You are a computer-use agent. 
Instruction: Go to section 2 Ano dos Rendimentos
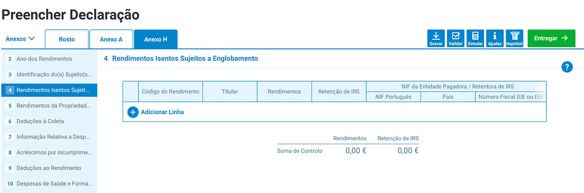pos(44,59)
